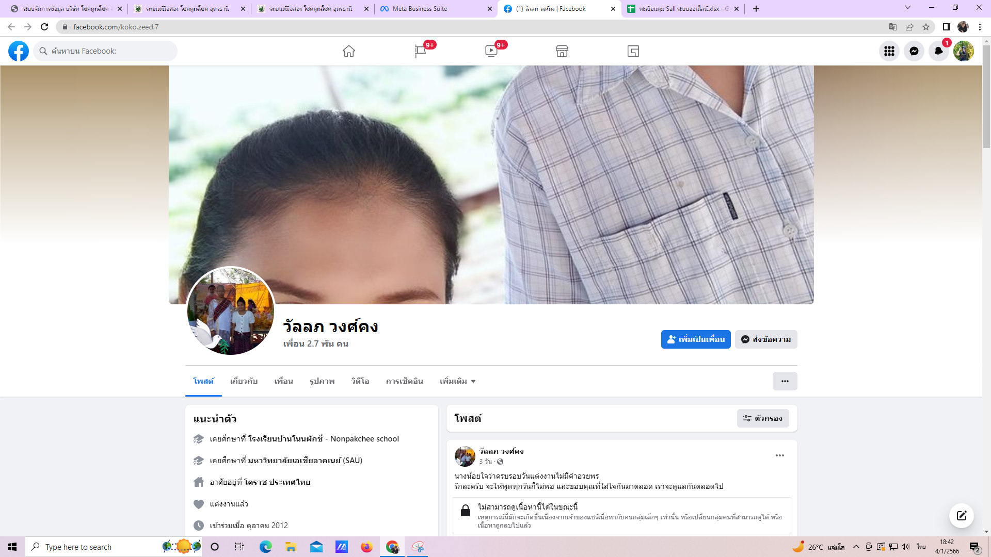Bookmark page with the star icon
Image resolution: width=991 pixels, height=557 pixels.
(x=926, y=27)
